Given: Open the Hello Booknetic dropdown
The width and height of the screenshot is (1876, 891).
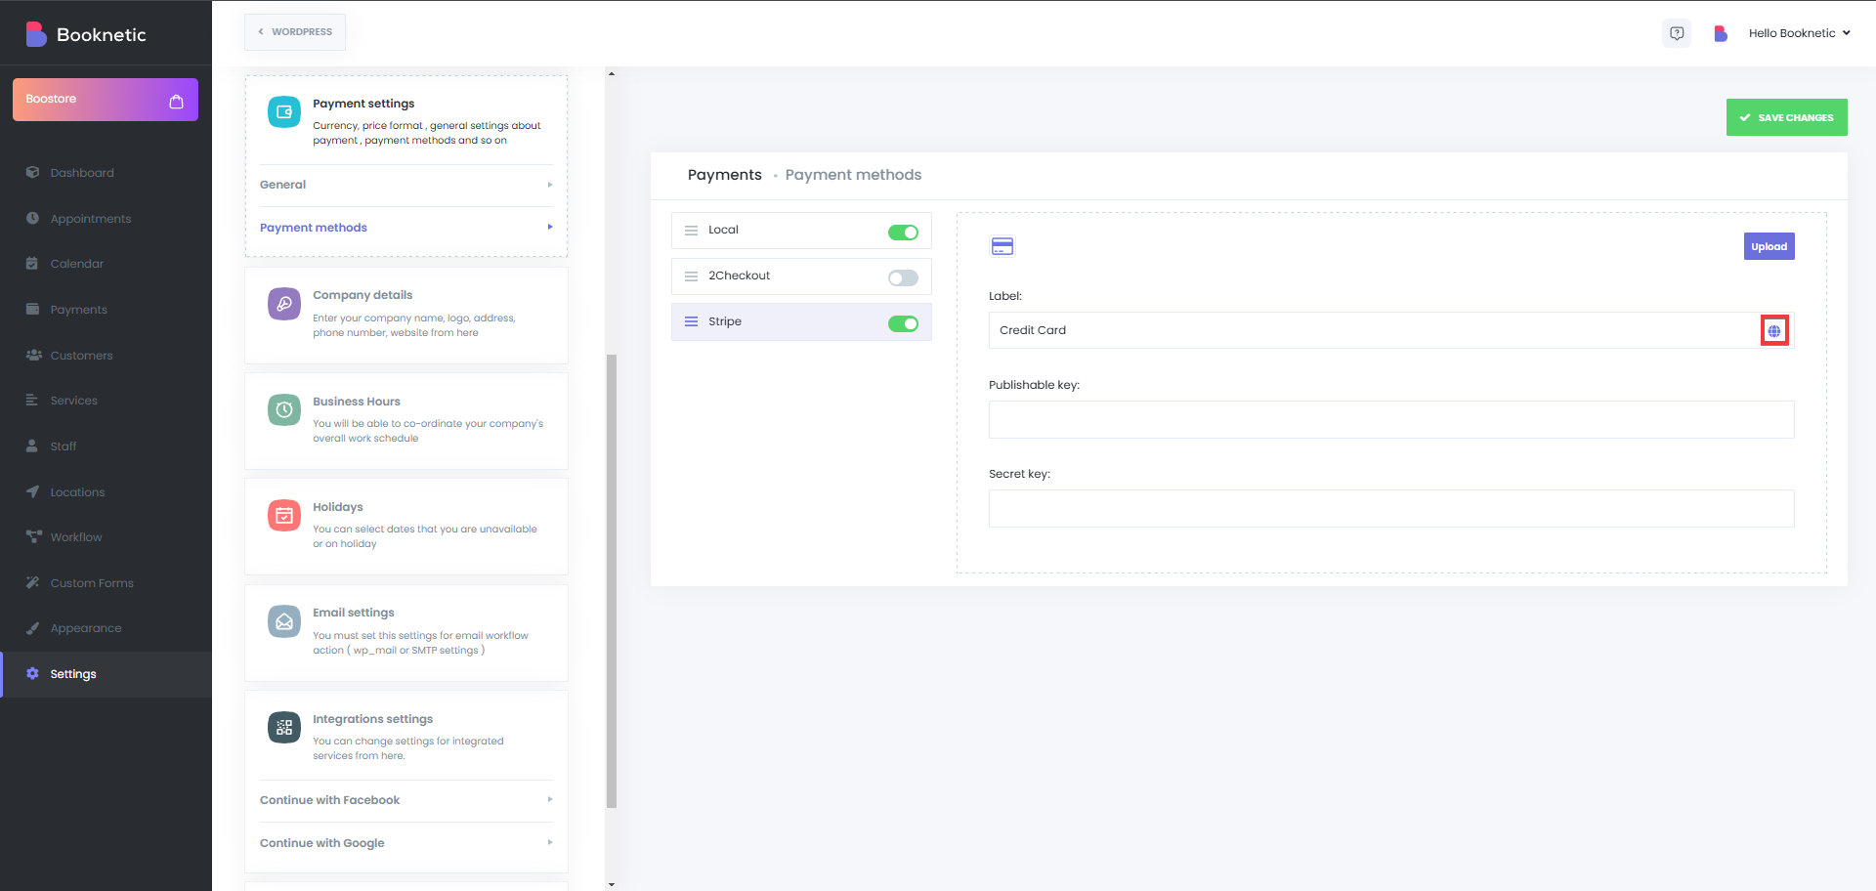Looking at the screenshot, I should point(1800,33).
